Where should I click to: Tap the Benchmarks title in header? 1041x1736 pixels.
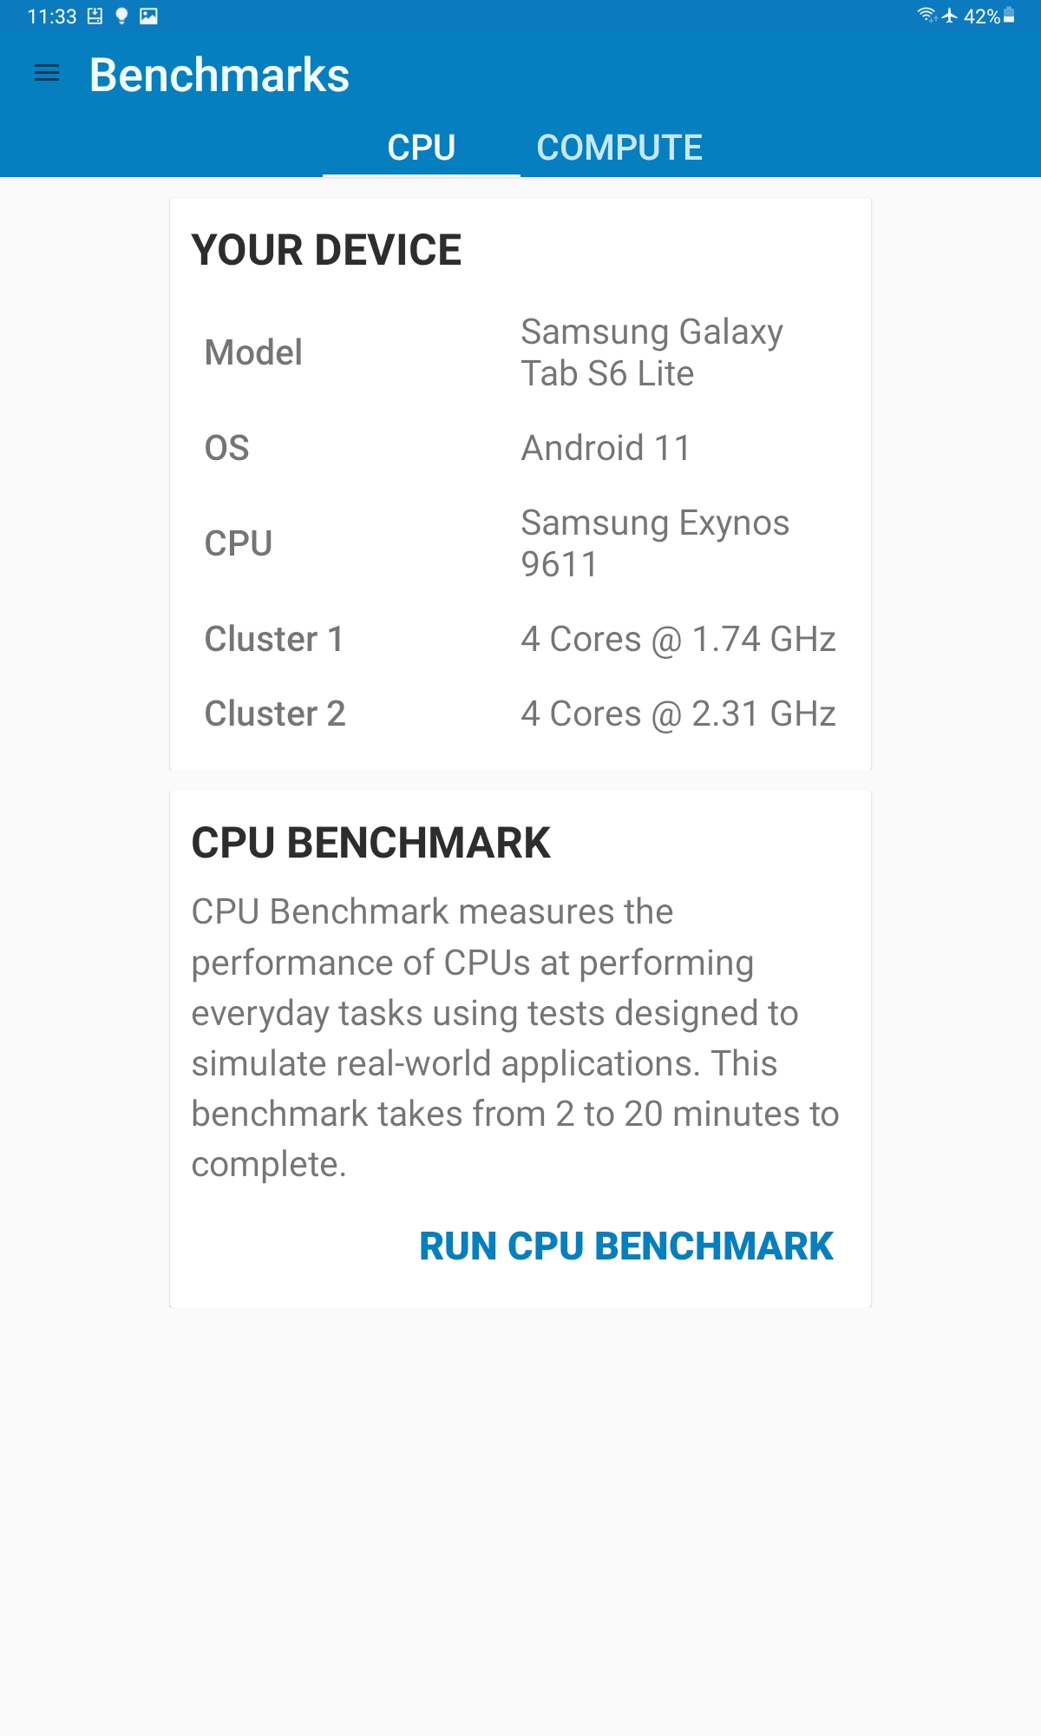219,75
